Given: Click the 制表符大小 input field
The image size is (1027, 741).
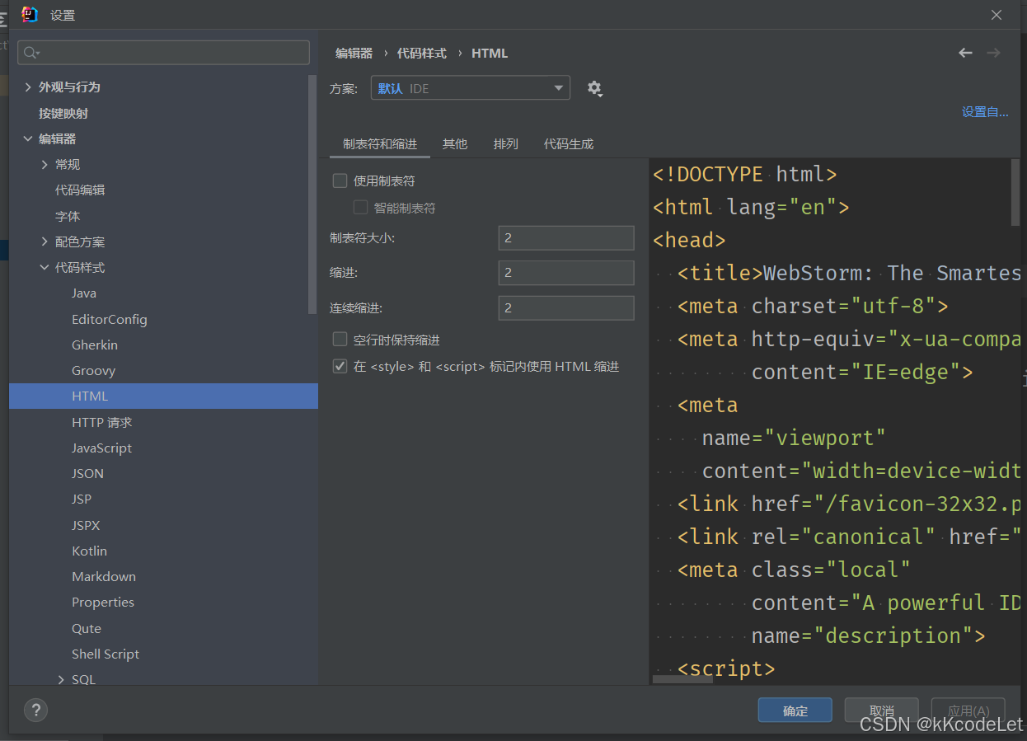Looking at the screenshot, I should click(x=566, y=237).
